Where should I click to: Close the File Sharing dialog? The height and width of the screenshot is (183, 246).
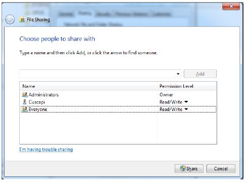coord(231,6)
